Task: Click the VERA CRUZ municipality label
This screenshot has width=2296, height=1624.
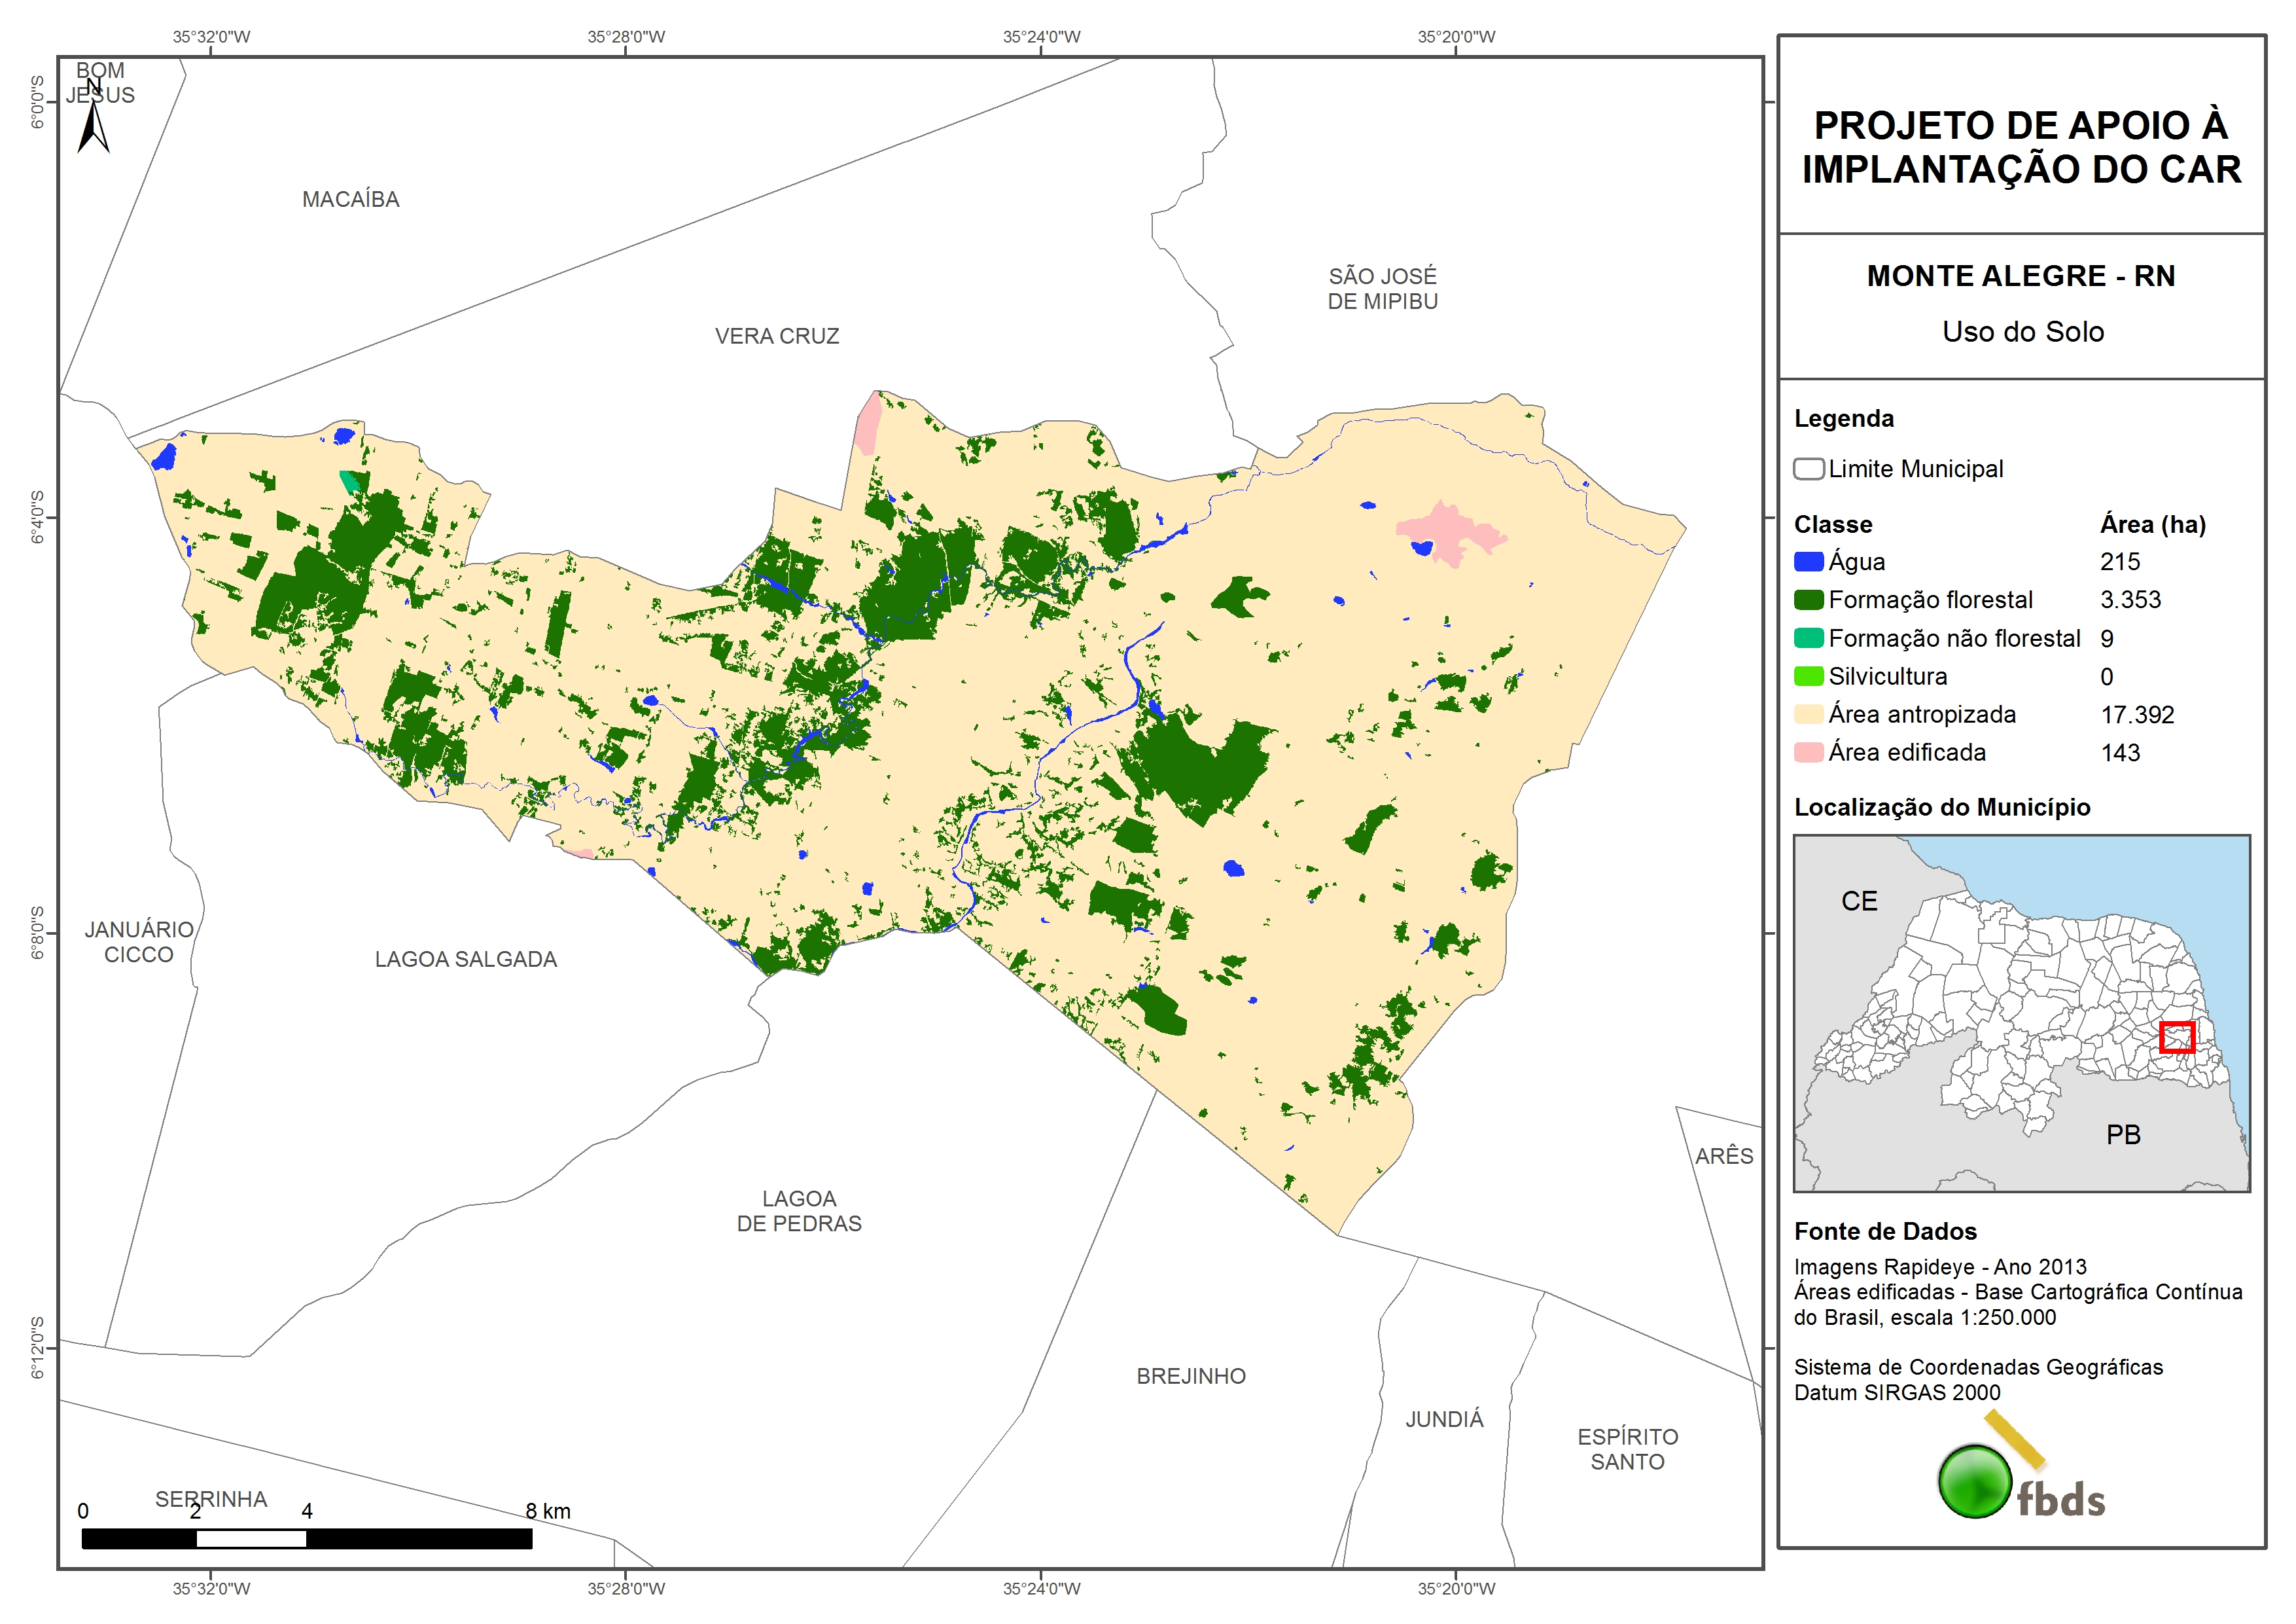Action: coord(777,336)
